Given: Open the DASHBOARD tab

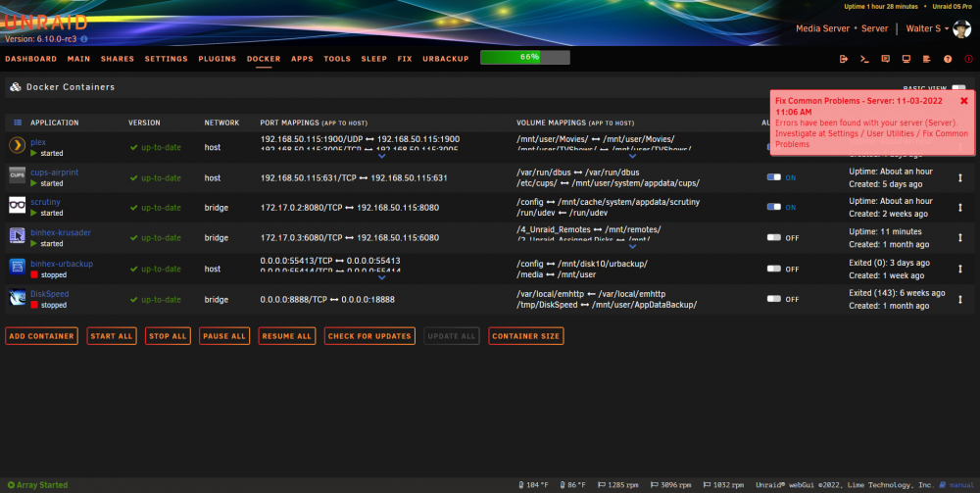Looking at the screenshot, I should click(31, 59).
